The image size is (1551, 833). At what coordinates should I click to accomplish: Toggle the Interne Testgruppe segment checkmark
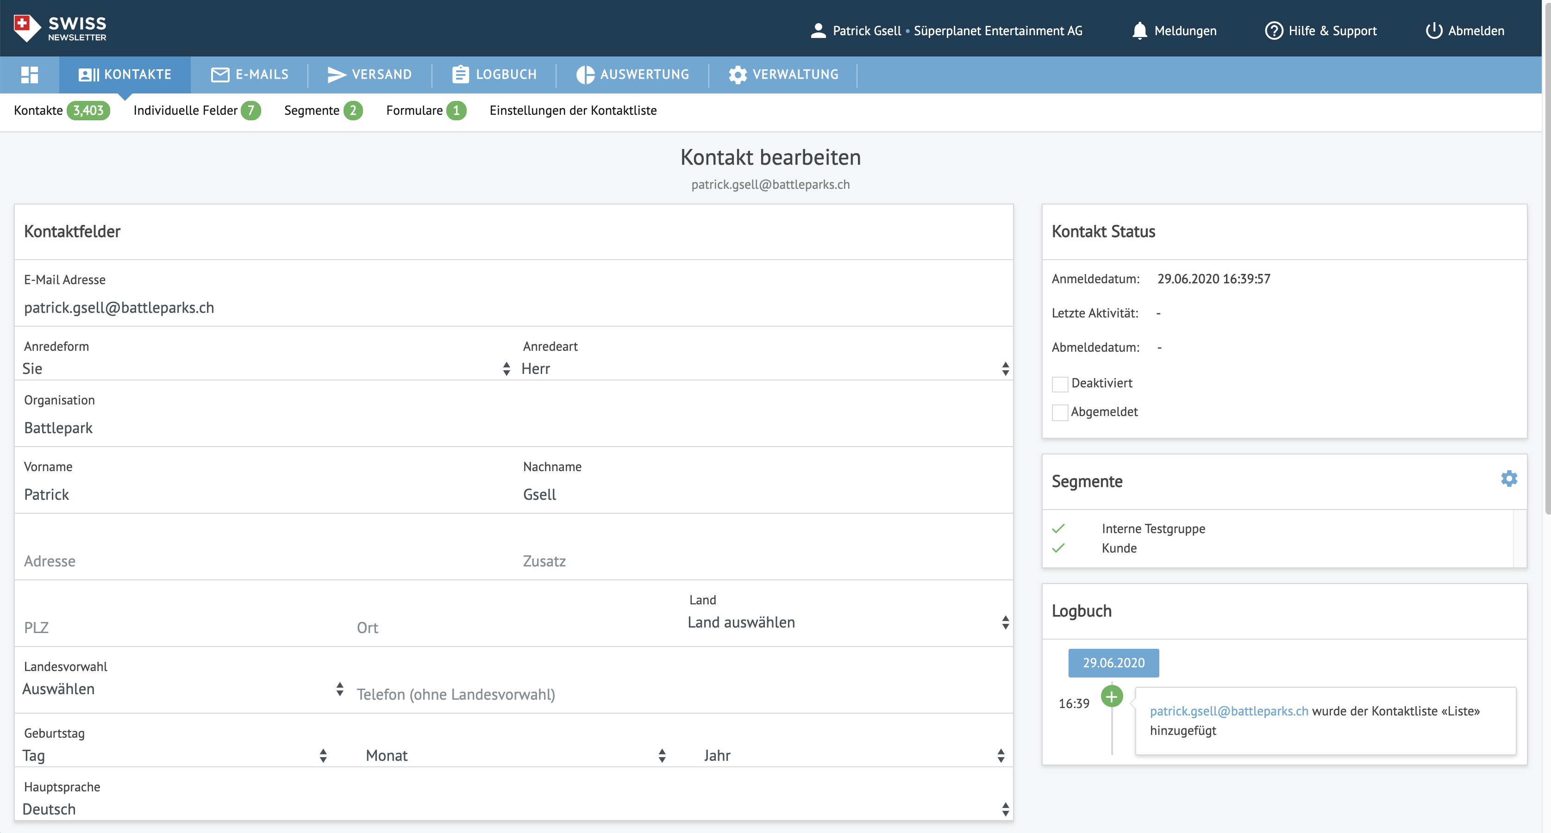[x=1058, y=529]
